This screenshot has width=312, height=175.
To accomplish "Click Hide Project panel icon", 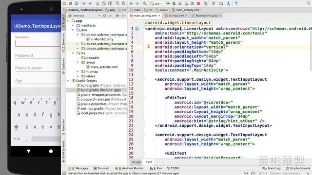I will (124, 16).
